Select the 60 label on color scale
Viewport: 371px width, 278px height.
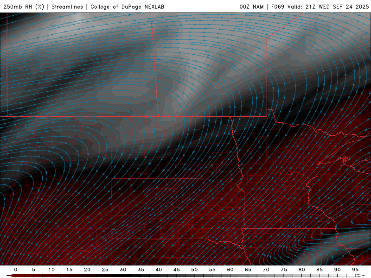[230, 270]
